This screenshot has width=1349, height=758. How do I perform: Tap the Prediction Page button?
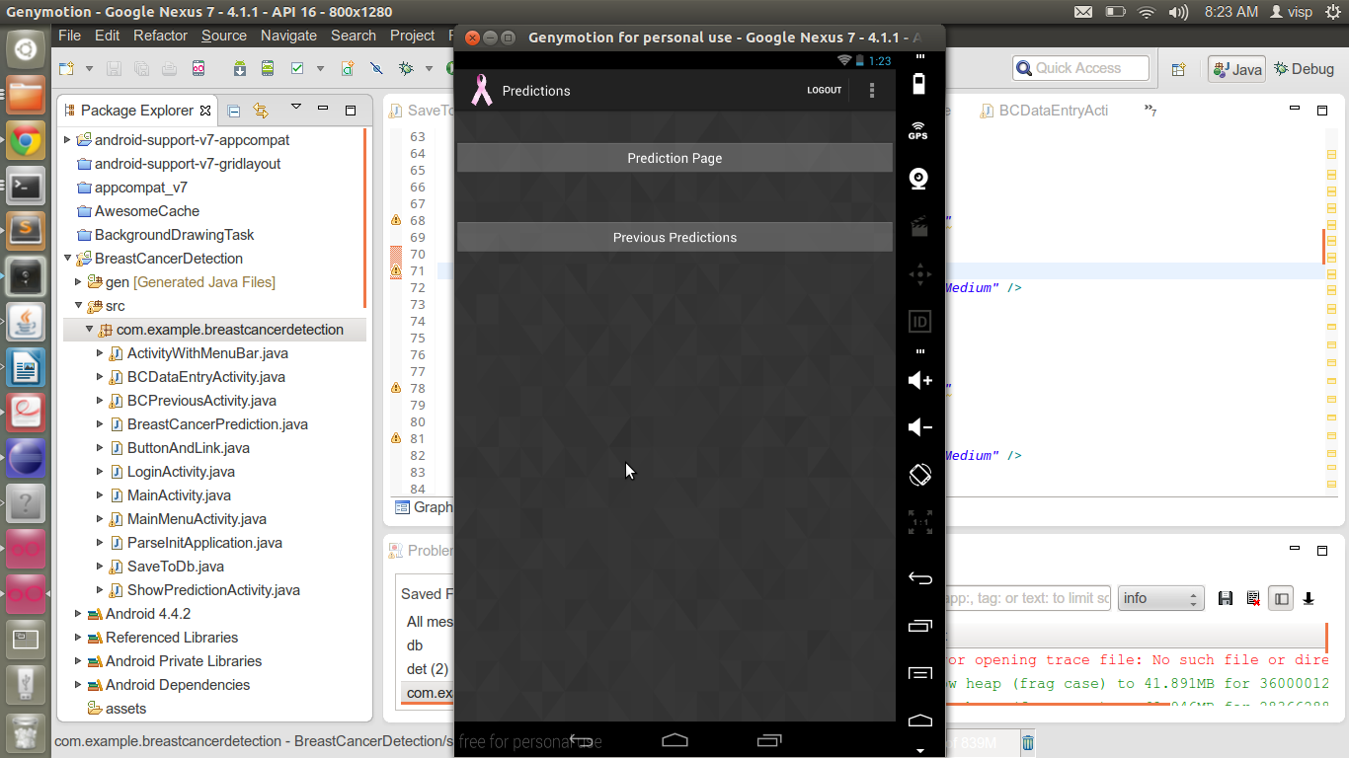[674, 158]
